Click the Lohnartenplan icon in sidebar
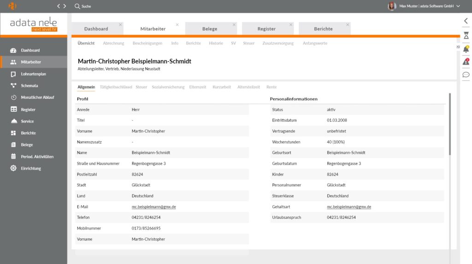Screen dimensions: 472x264 pos(13,74)
